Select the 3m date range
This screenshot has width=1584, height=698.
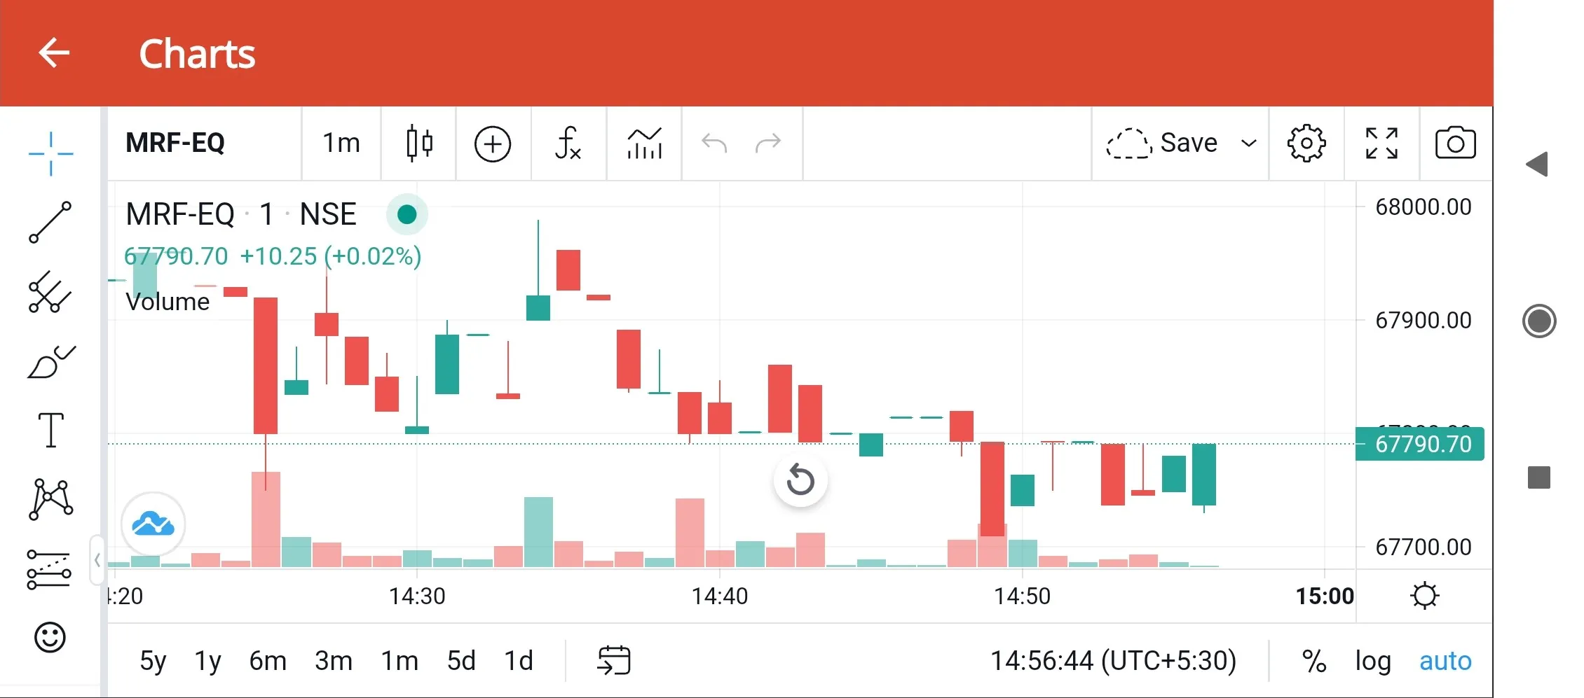(x=334, y=661)
